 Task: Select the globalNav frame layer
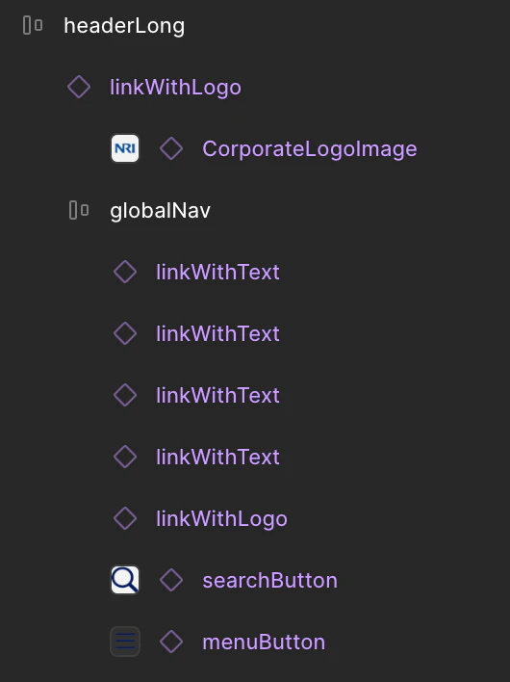(x=161, y=211)
